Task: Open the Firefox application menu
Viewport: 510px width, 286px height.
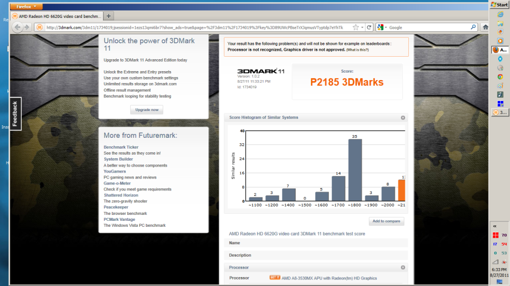Action: click(x=26, y=6)
